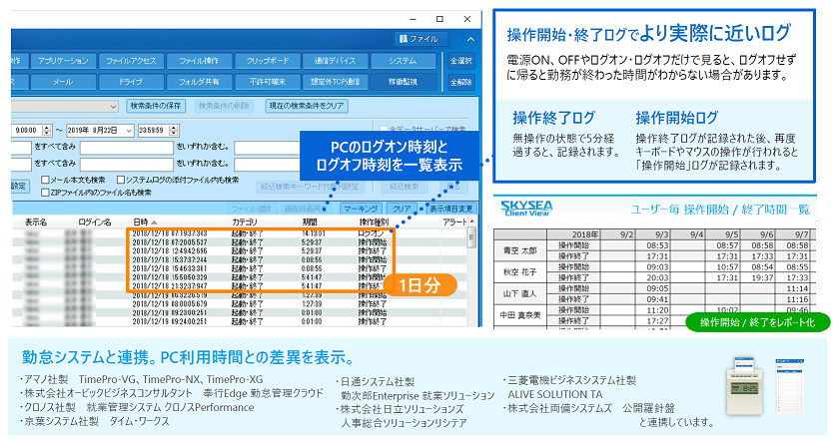Click 現在の検索条件をクリア button
Image resolution: width=836 pixels, height=443 pixels.
point(307,106)
